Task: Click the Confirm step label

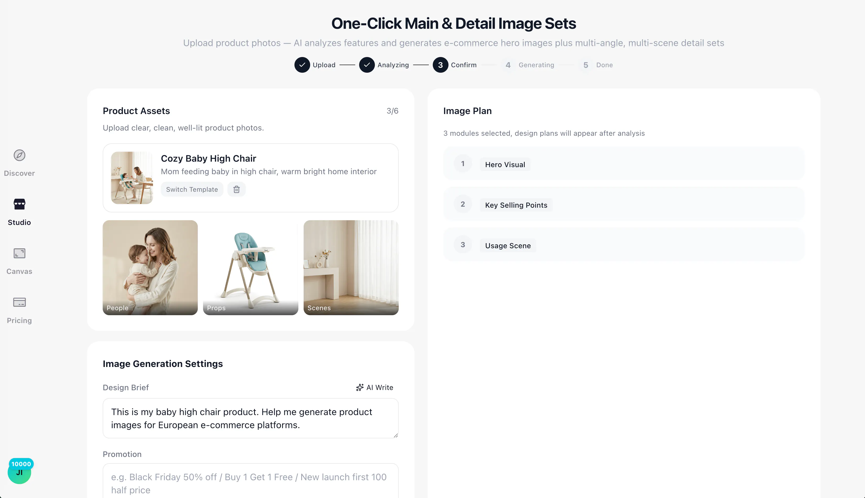Action: click(x=463, y=65)
